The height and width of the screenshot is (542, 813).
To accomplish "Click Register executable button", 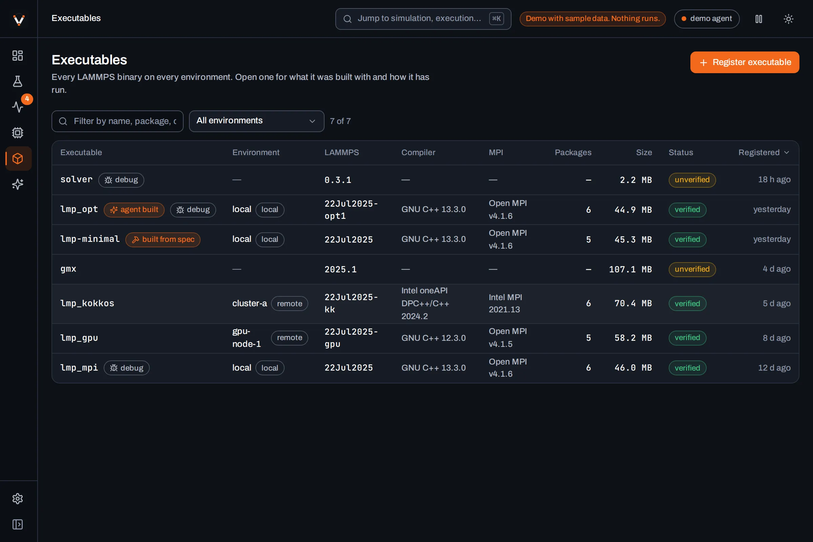I will coord(745,62).
